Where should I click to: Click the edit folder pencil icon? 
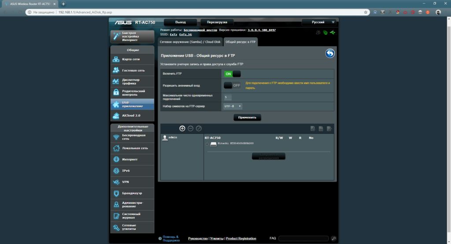pyautogui.click(x=329, y=128)
